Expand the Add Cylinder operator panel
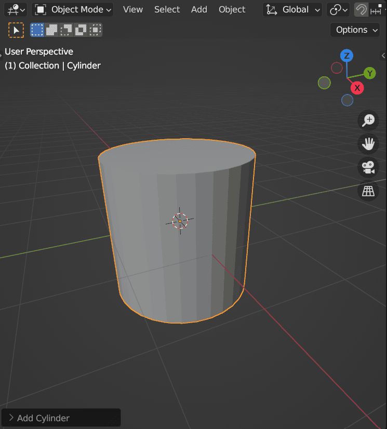387x429 pixels. pyautogui.click(x=61, y=418)
